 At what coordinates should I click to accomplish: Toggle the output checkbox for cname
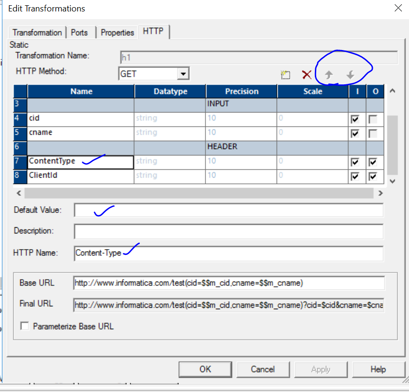373,133
